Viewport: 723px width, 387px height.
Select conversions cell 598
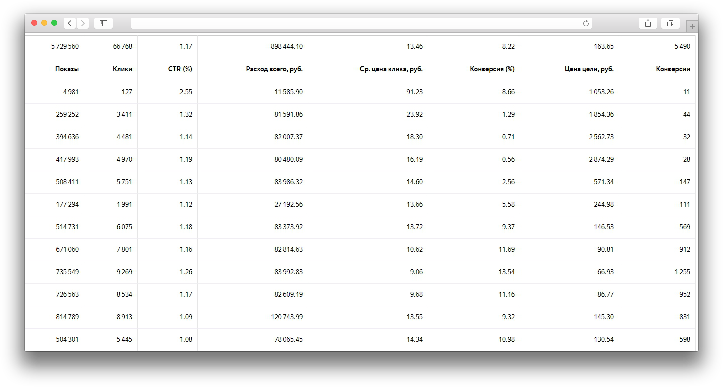click(685, 339)
